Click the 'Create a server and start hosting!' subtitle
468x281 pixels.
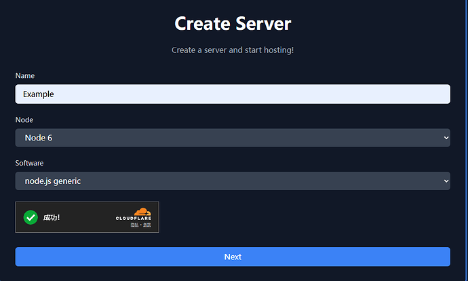click(x=233, y=50)
